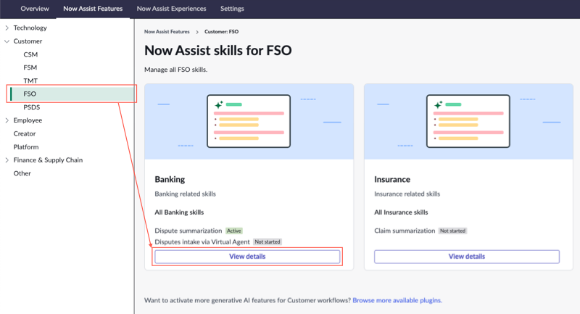Select Customer in the sidebar

click(28, 41)
